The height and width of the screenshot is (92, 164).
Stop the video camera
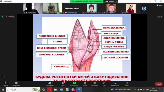point(16,84)
